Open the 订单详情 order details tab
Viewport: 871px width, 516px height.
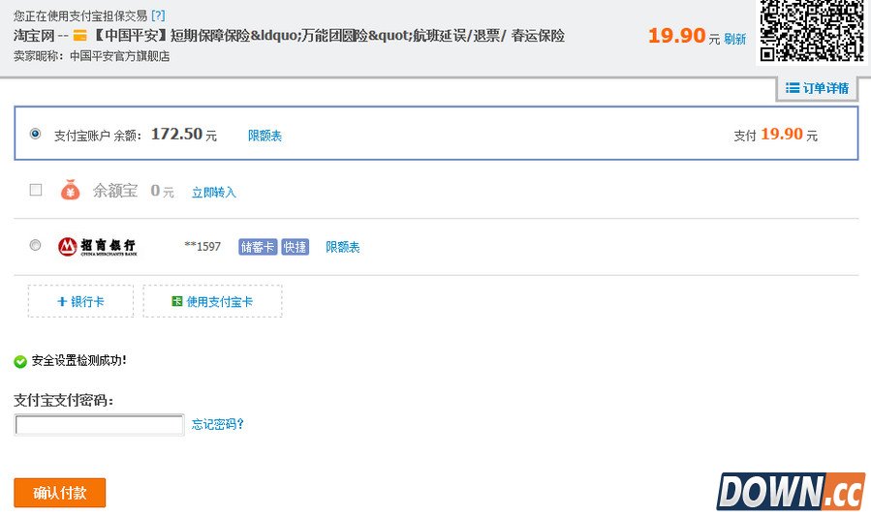tap(817, 88)
